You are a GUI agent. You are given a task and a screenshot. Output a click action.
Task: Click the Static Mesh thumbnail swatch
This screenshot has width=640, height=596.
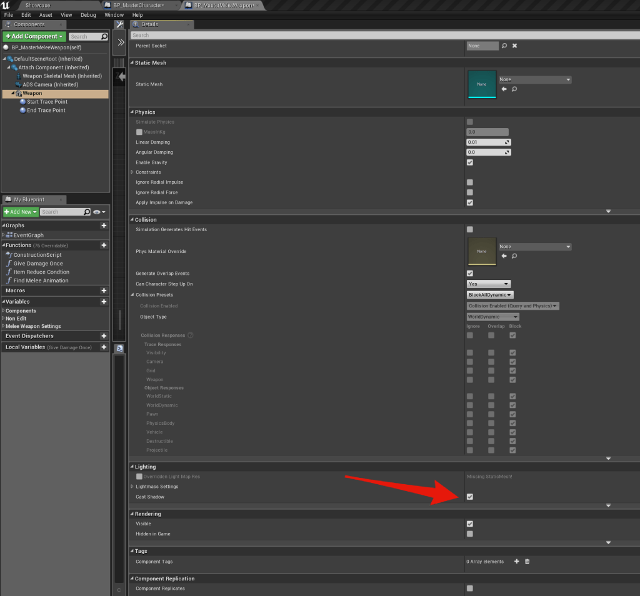(481, 84)
